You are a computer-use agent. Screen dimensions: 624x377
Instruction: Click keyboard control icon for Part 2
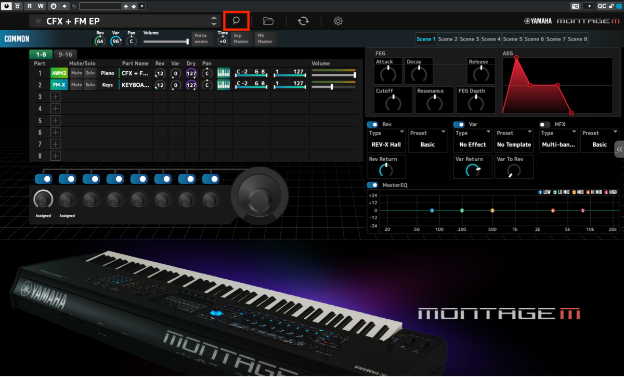[x=224, y=85]
